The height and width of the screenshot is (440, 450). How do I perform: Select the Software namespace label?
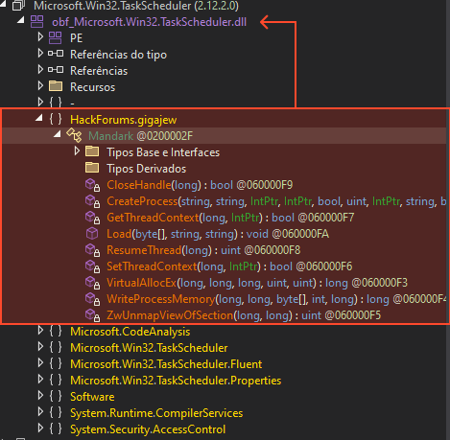coord(92,397)
